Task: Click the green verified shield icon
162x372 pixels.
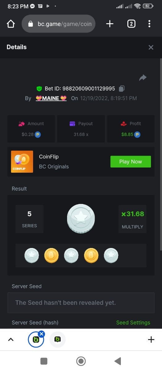Action: tap(39, 89)
